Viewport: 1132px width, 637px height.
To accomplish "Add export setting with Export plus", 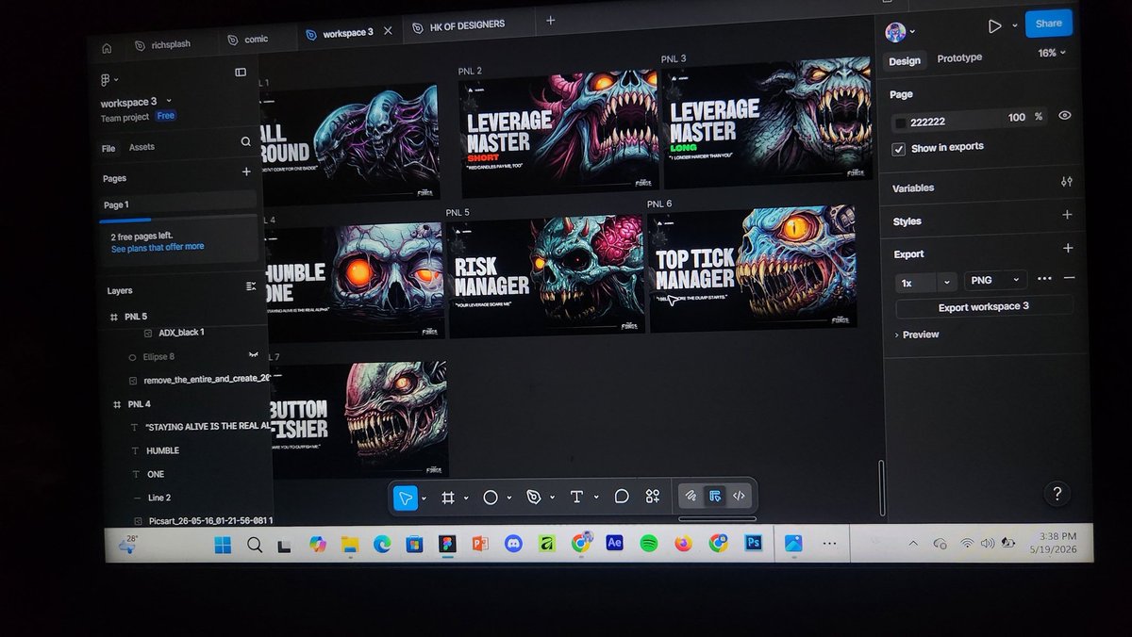I will pyautogui.click(x=1068, y=248).
